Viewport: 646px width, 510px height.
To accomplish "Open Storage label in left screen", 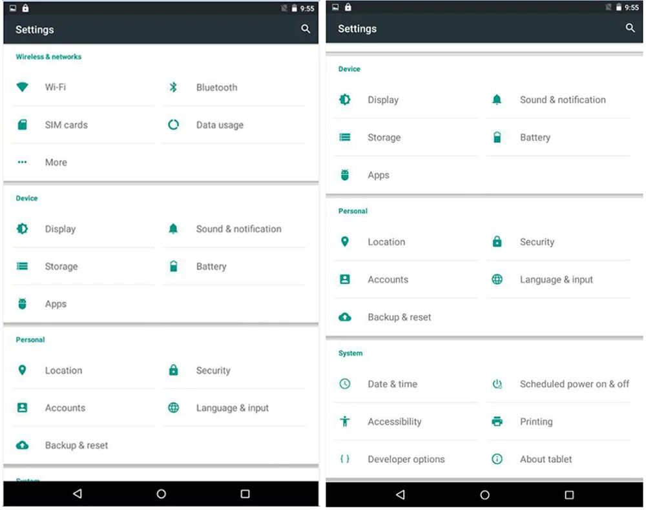I will click(61, 267).
